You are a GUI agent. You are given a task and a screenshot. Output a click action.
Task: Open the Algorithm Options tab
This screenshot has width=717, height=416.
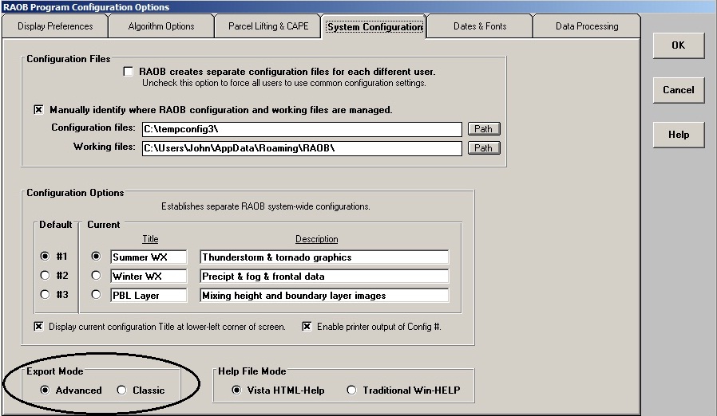point(161,26)
